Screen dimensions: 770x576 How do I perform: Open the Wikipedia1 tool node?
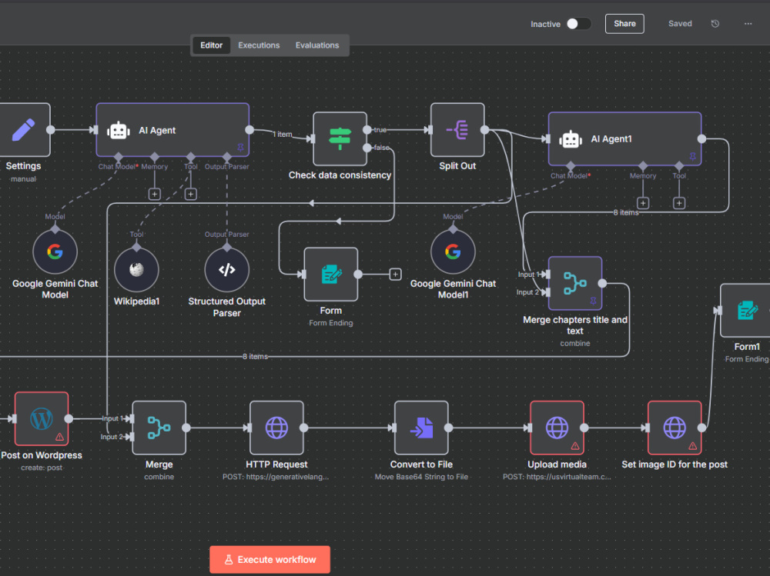(136, 270)
